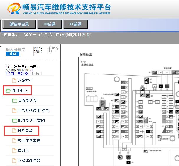
Task: Collapse the 通用资料 folder
Action: click(x=19, y=90)
